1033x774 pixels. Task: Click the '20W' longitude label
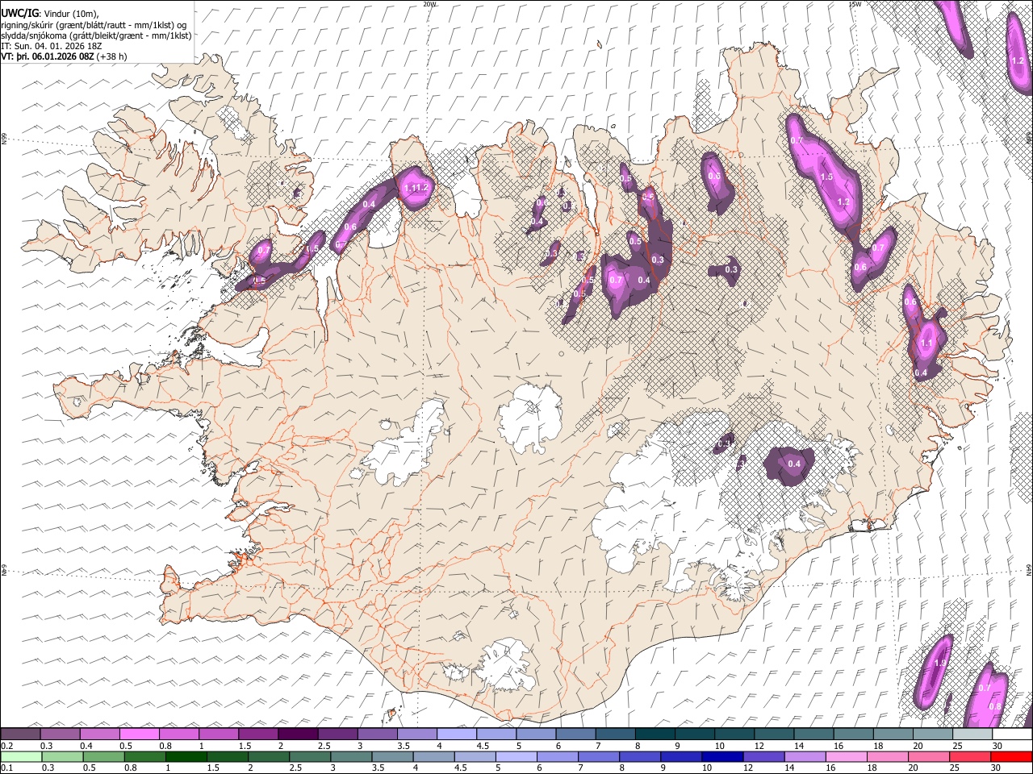[429, 4]
